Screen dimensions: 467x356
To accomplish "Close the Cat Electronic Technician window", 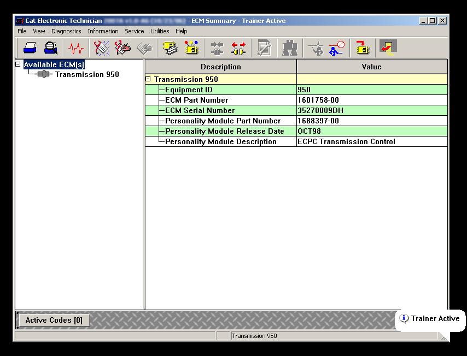I will coord(442,21).
